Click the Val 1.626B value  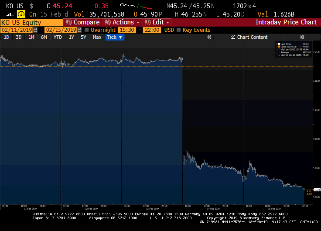(284, 14)
